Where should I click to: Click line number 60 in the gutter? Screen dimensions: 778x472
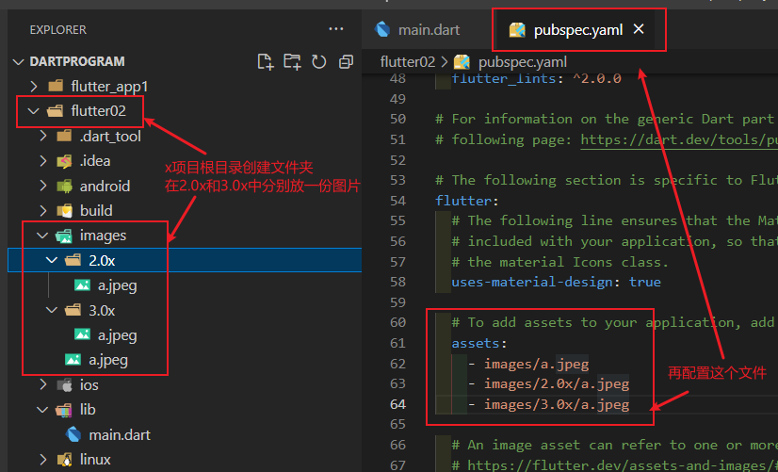pyautogui.click(x=397, y=322)
